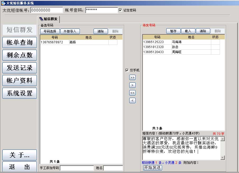Open 发送记录 from the sidebar
The image size is (239, 173).
[x=20, y=68]
